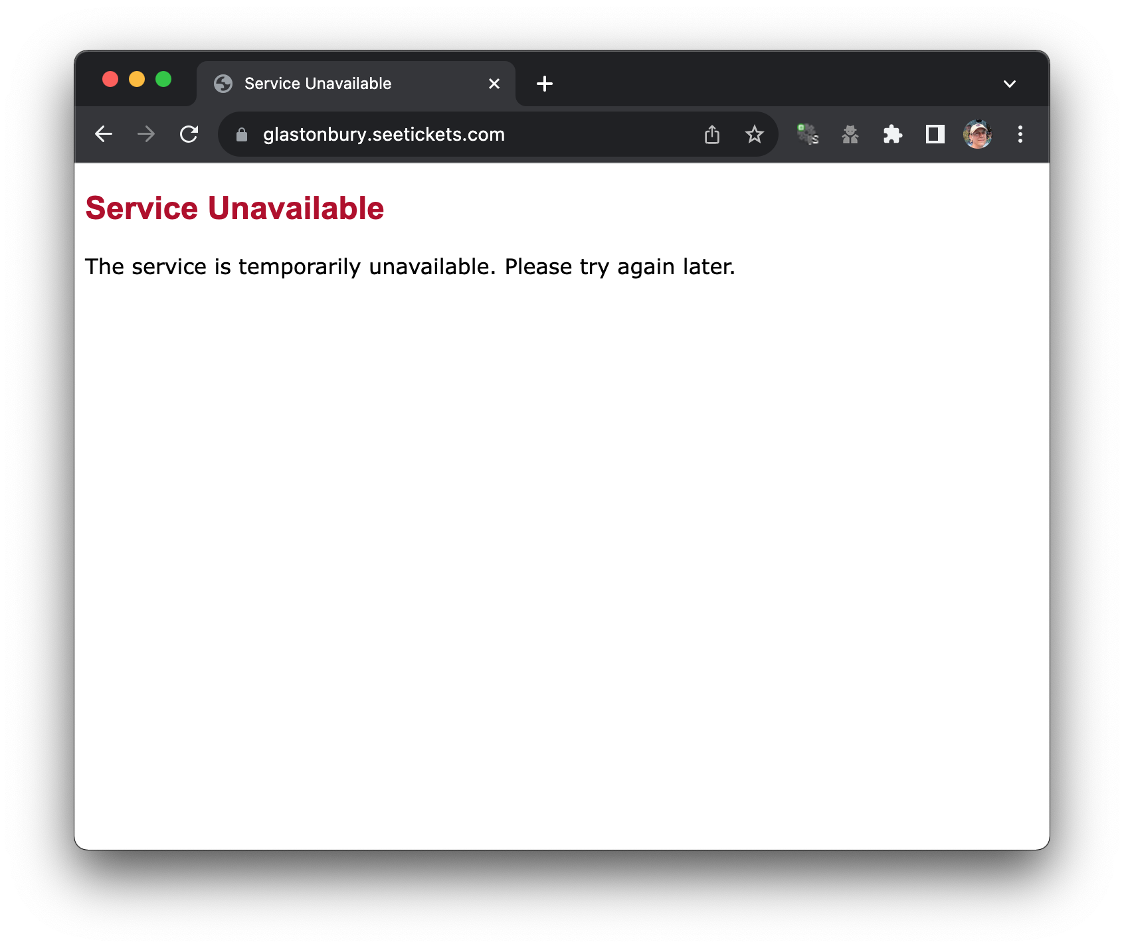Open the gears extension with green badge
The height and width of the screenshot is (948, 1124).
pos(808,135)
